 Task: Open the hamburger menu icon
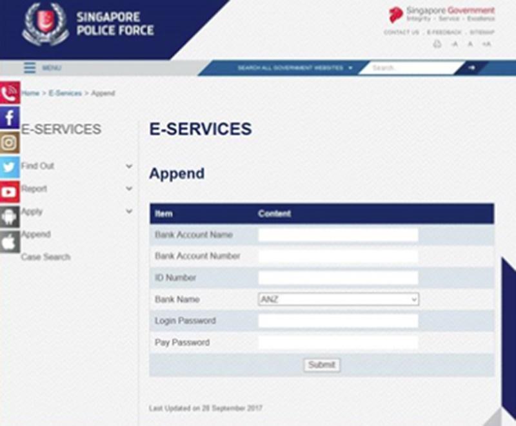pyautogui.click(x=30, y=68)
